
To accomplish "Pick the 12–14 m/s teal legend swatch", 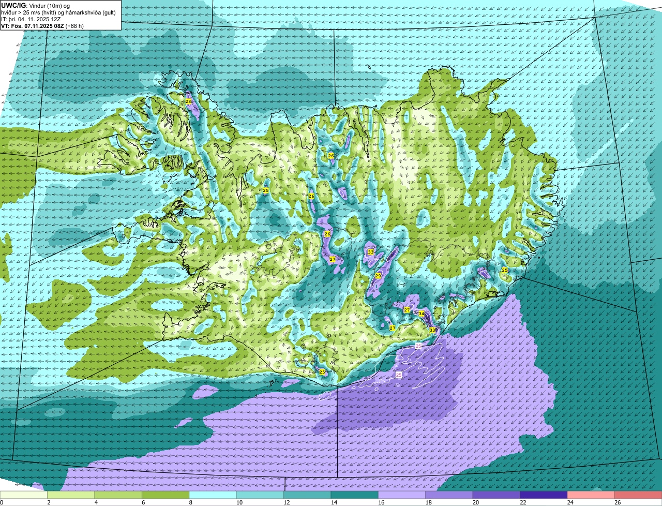I will tap(307, 495).
